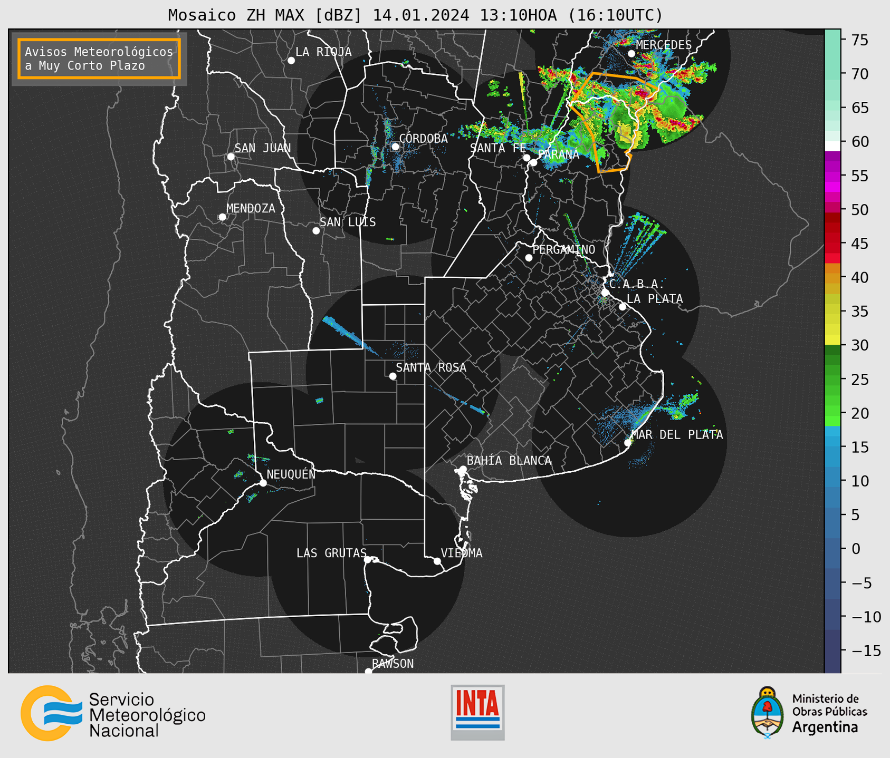Click the La Rioja city marker dot

(291, 61)
